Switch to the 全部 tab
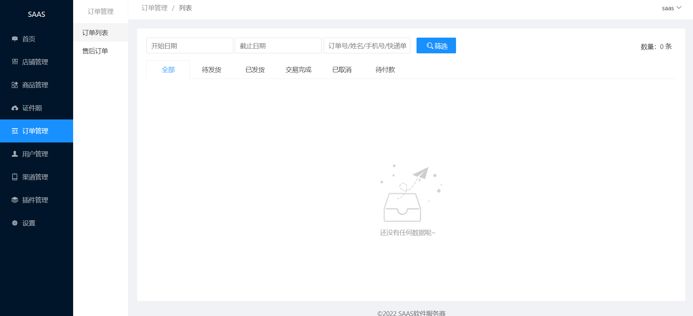This screenshot has width=693, height=316. (168, 69)
